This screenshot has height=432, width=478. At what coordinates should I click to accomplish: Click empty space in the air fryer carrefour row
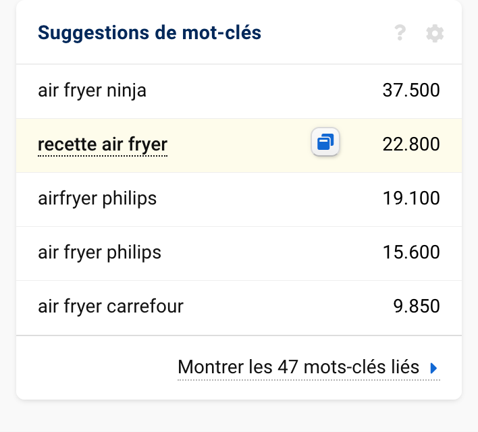tap(284, 306)
